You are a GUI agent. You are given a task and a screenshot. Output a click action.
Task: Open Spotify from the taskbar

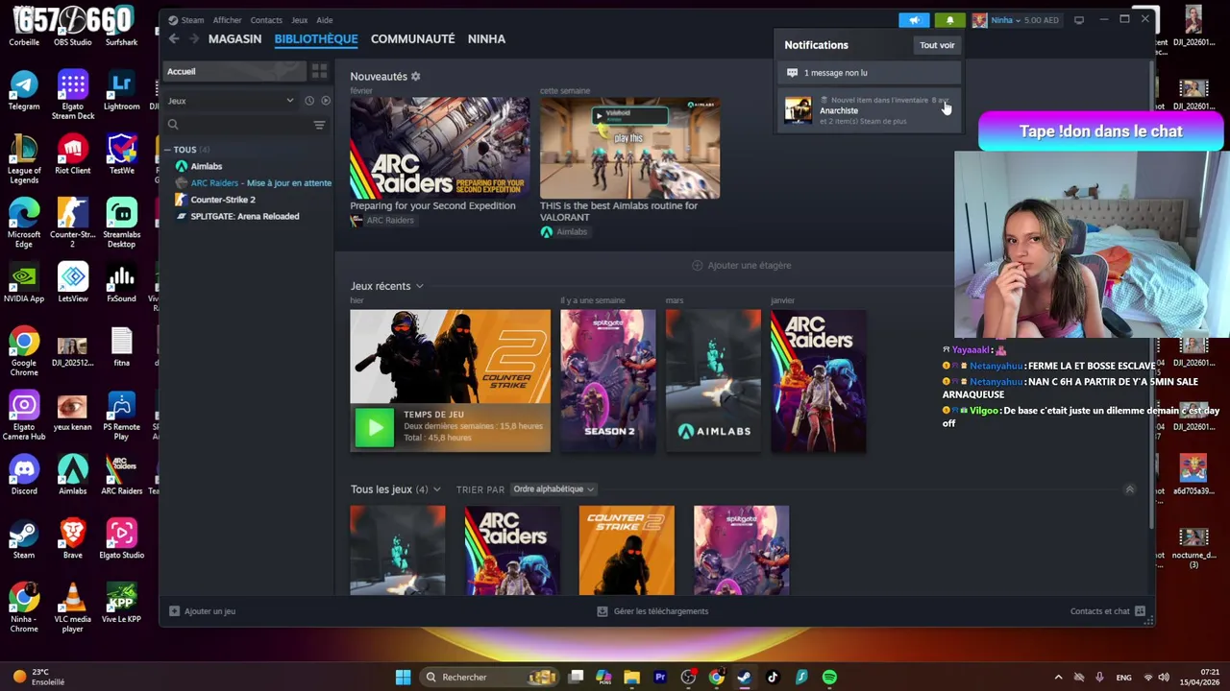829,678
